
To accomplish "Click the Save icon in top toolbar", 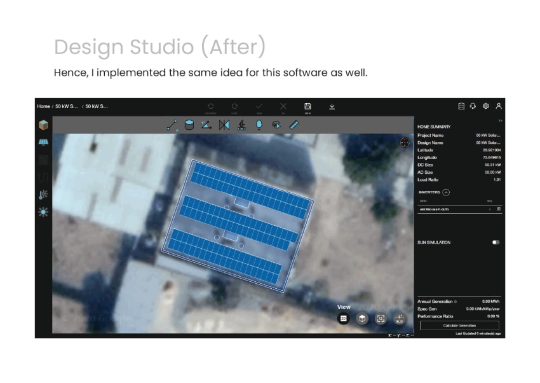I will coord(307,106).
